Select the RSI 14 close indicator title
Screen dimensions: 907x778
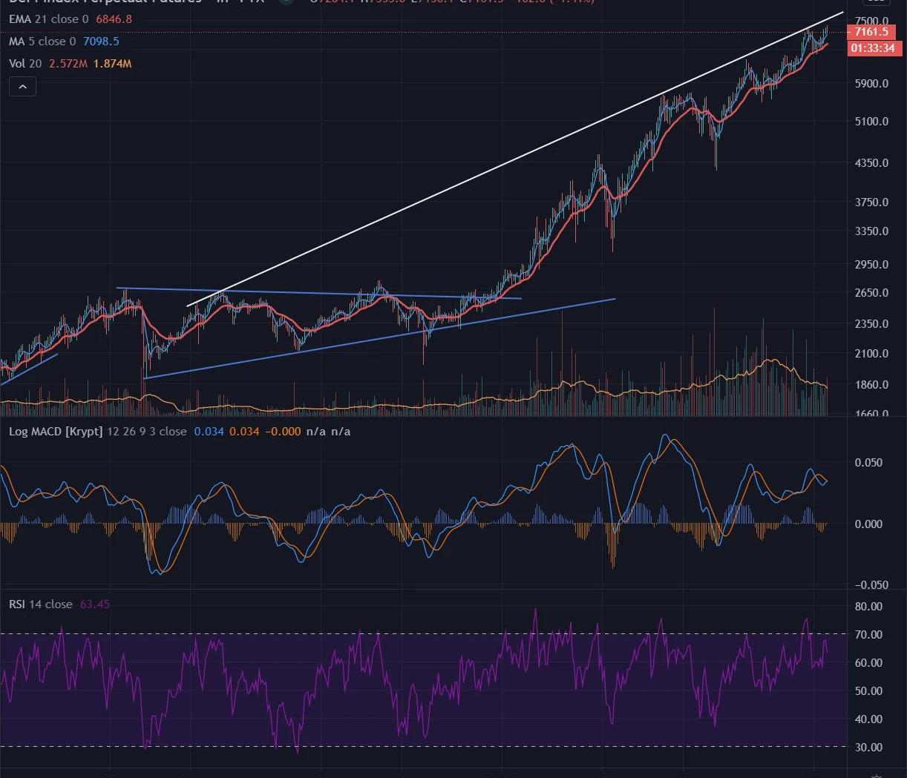tap(40, 604)
